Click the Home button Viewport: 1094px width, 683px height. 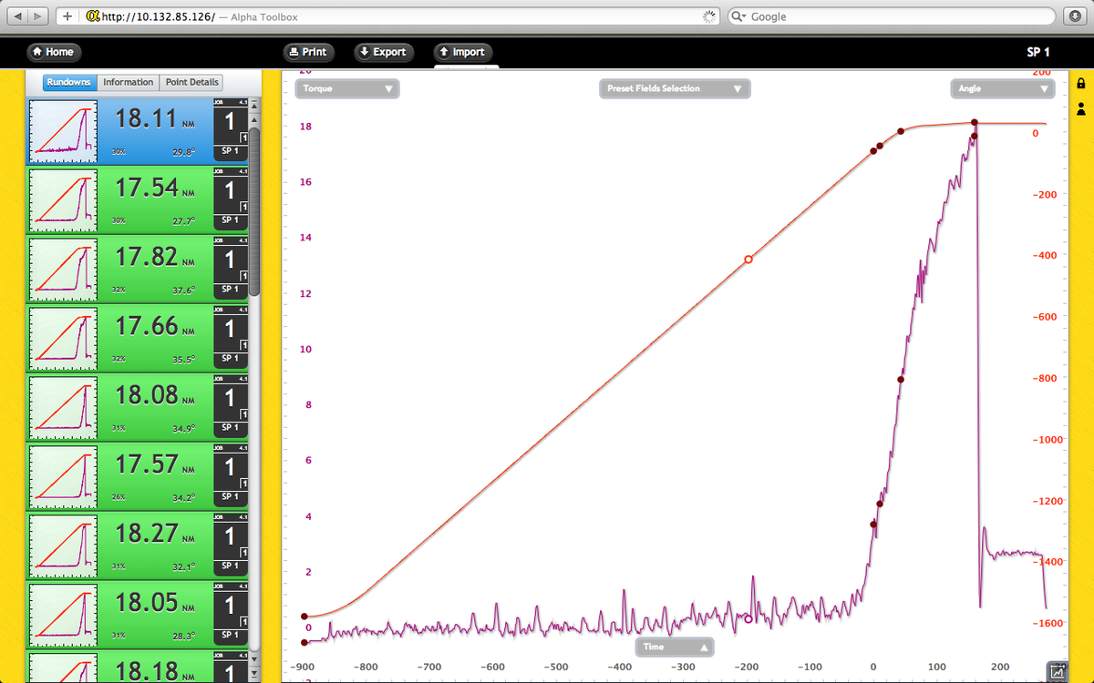(x=53, y=52)
